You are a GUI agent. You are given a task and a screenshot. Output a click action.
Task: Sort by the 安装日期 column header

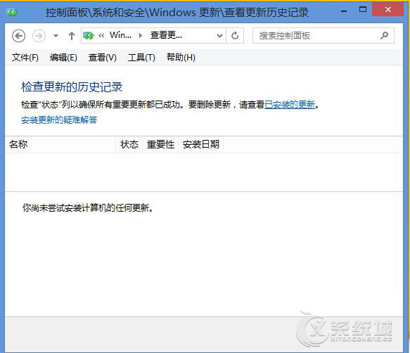tap(201, 144)
